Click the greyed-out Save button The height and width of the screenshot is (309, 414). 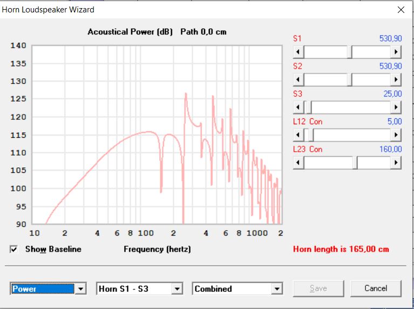[x=318, y=288]
